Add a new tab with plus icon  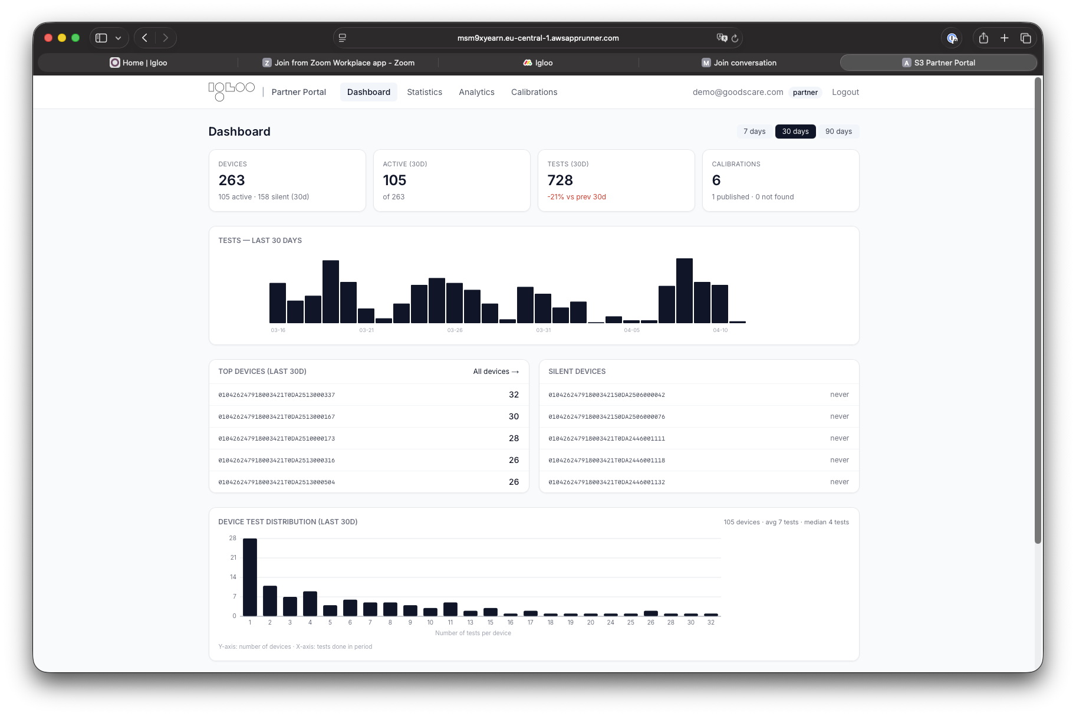[1005, 38]
